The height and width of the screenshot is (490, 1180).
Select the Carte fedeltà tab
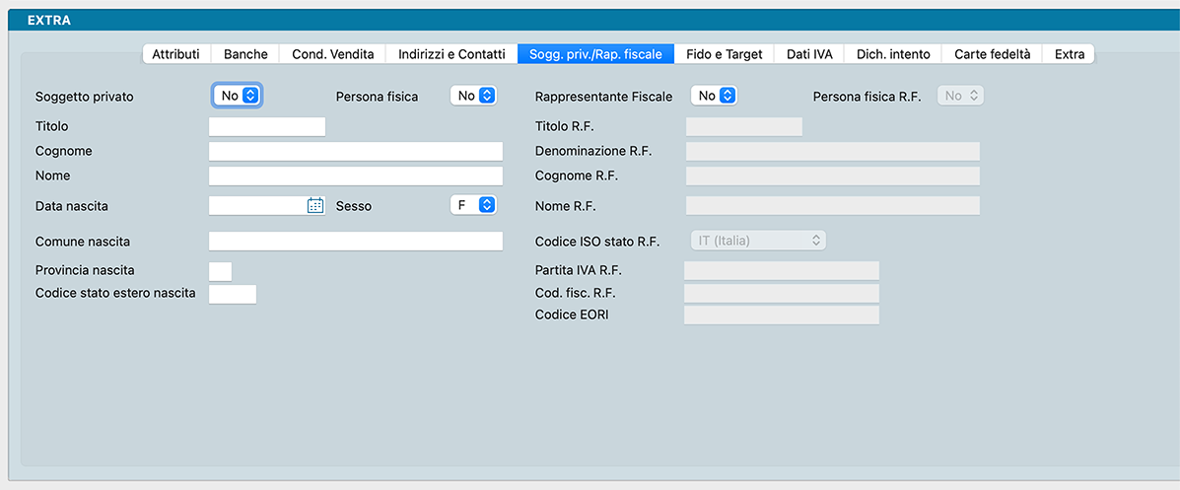pyautogui.click(x=992, y=54)
